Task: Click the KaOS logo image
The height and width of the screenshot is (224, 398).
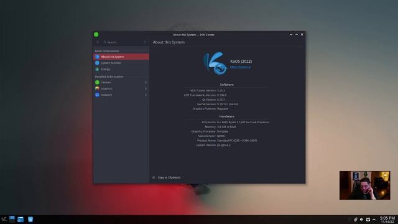Action: (216, 63)
